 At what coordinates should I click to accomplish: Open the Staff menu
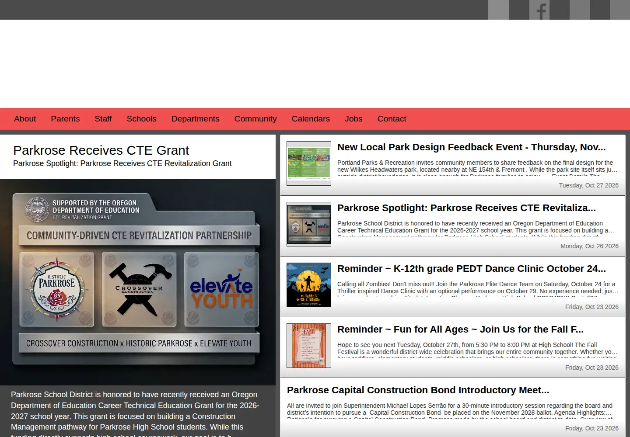pos(103,119)
